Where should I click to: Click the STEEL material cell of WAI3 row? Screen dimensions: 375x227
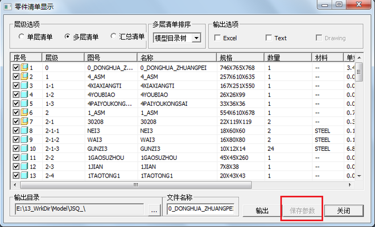coord(323,140)
